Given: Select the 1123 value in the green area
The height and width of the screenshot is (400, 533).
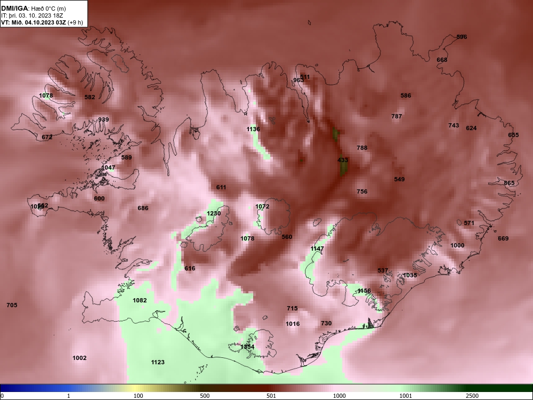Looking at the screenshot, I should pyautogui.click(x=158, y=363).
